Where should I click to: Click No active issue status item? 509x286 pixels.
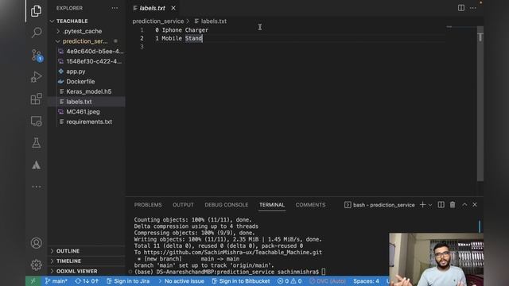click(181, 281)
